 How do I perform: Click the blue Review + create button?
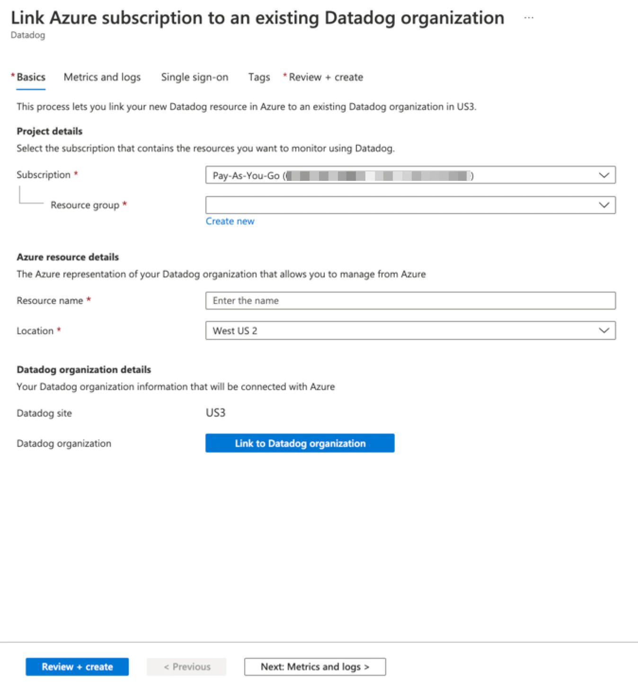pos(77,667)
